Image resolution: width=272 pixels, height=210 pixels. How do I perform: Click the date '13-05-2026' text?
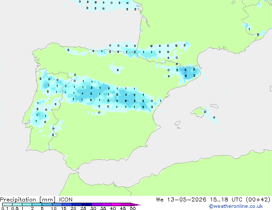tap(187, 200)
